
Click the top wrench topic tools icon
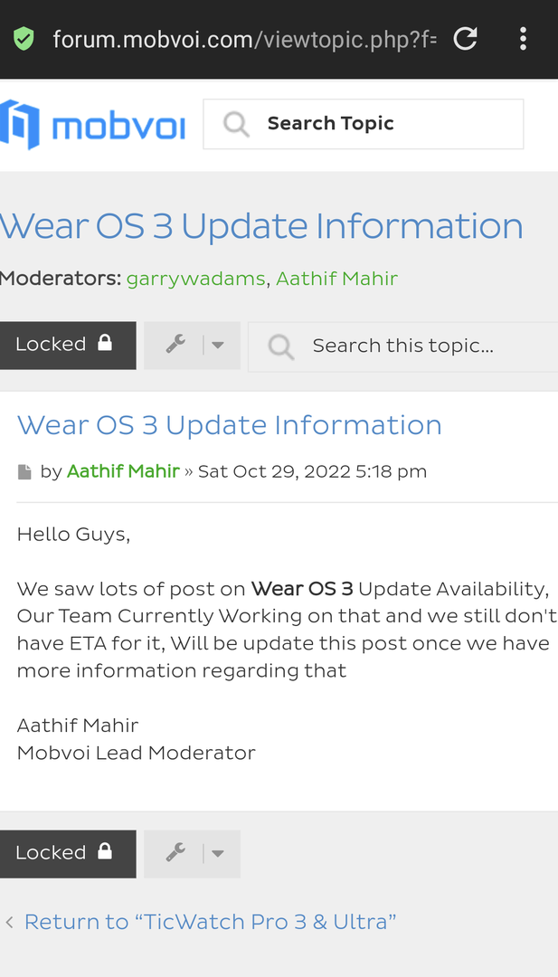click(x=176, y=345)
